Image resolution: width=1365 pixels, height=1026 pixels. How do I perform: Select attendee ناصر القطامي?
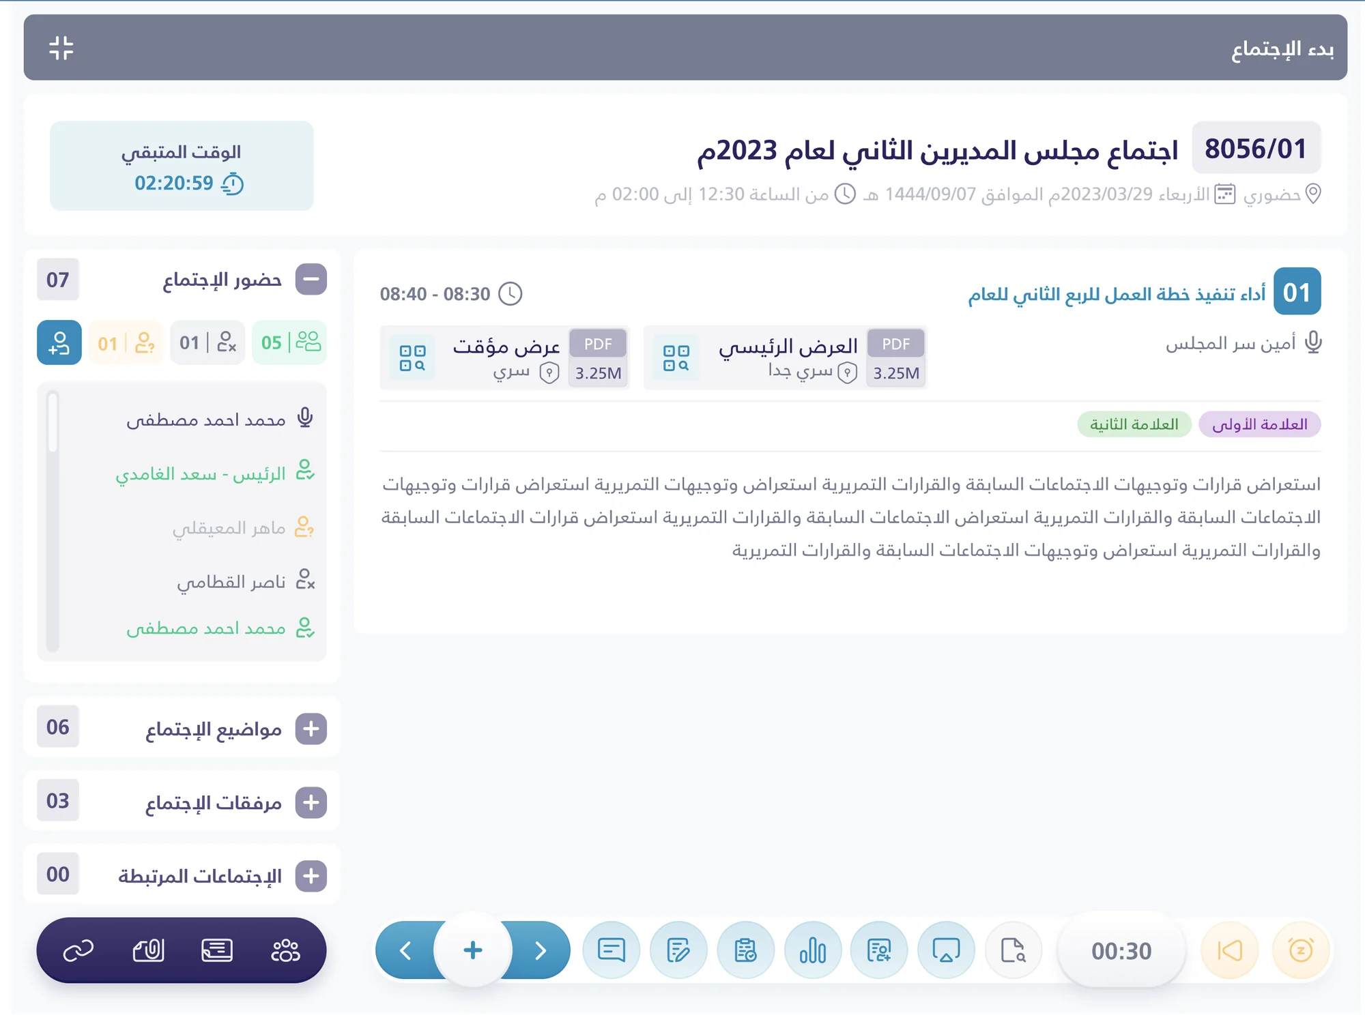pyautogui.click(x=246, y=581)
